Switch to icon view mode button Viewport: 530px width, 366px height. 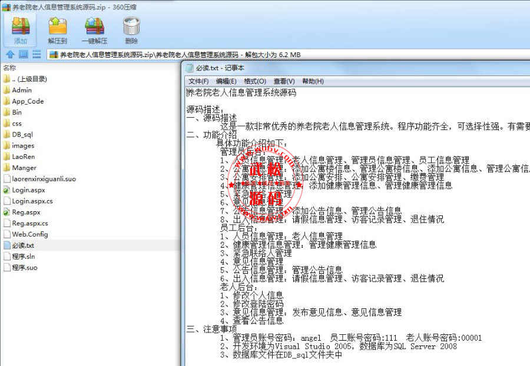coord(24,54)
